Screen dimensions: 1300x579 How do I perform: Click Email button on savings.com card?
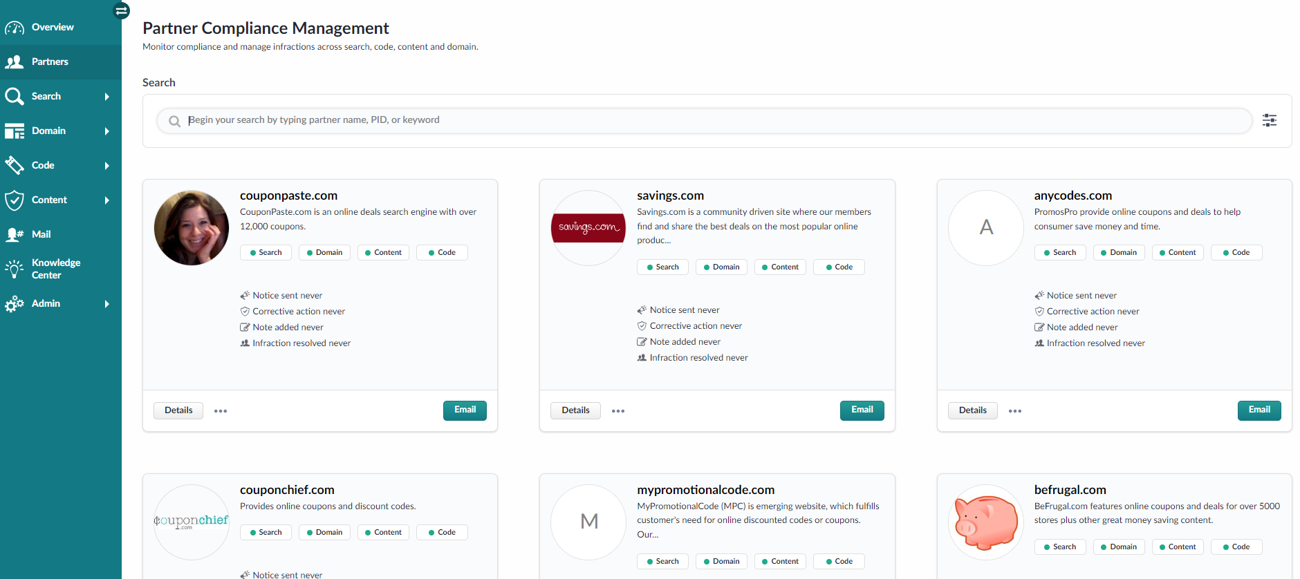coord(862,410)
